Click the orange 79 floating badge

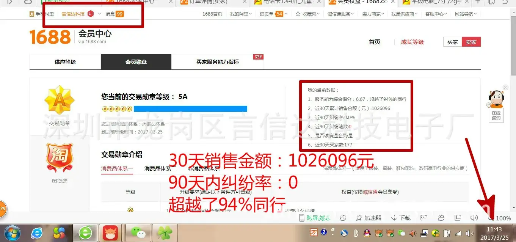pos(2,209)
